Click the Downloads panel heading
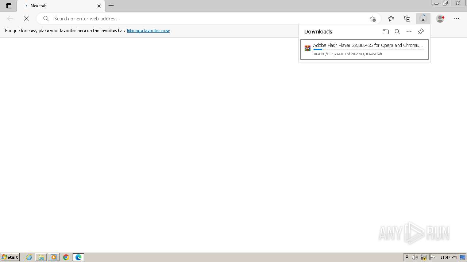This screenshot has width=467, height=262. click(318, 32)
